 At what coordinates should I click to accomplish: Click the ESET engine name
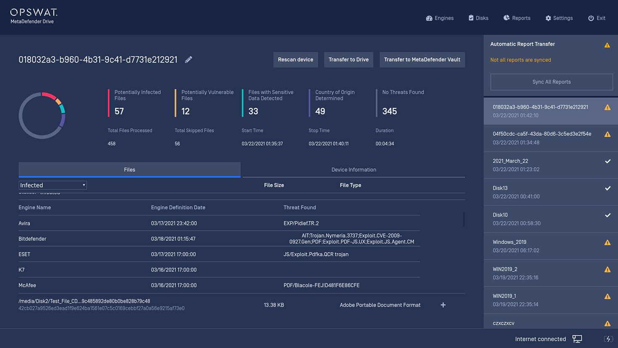24,254
